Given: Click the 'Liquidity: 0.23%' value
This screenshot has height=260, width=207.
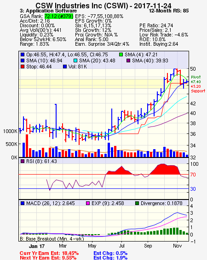Looking at the screenshot, I should tap(36, 35).
